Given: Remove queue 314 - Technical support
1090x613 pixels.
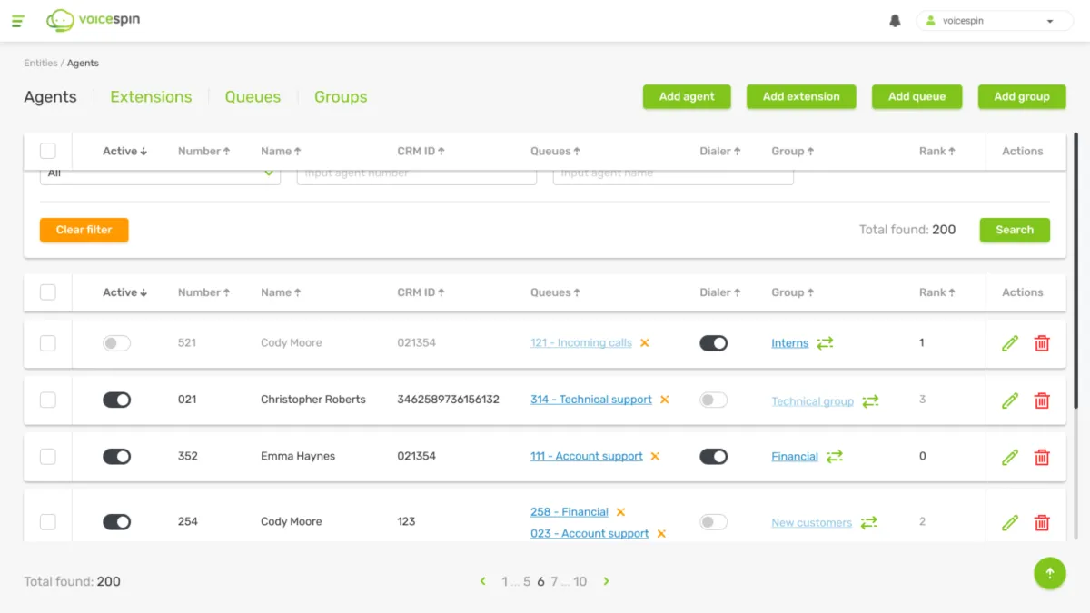Looking at the screenshot, I should [664, 400].
